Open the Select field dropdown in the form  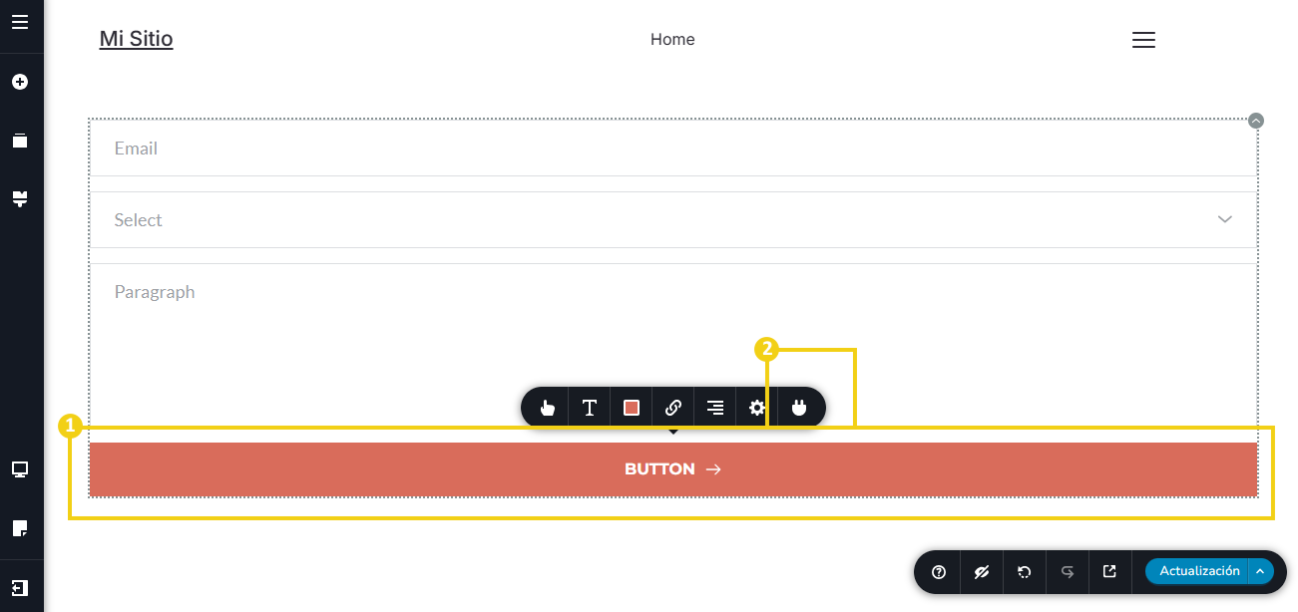pyautogui.click(x=1224, y=219)
